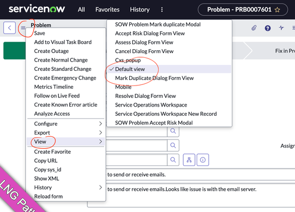295x212 pixels.
Task: Select Save from the context menu
Action: 66,33
